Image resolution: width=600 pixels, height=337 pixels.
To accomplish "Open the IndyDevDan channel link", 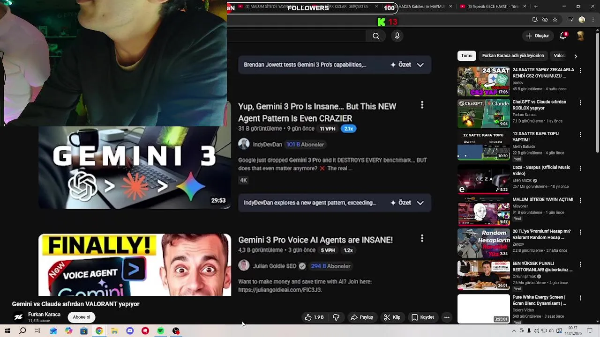I will click(268, 145).
